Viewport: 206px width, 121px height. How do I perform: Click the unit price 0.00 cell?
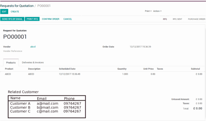click(153, 74)
